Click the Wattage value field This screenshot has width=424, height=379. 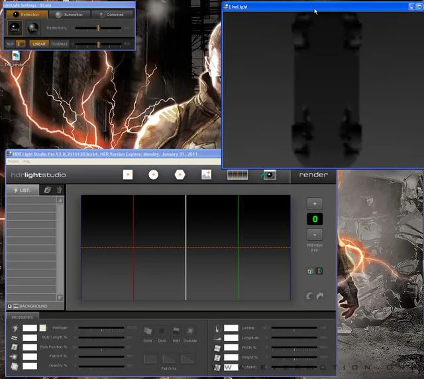pos(30,328)
